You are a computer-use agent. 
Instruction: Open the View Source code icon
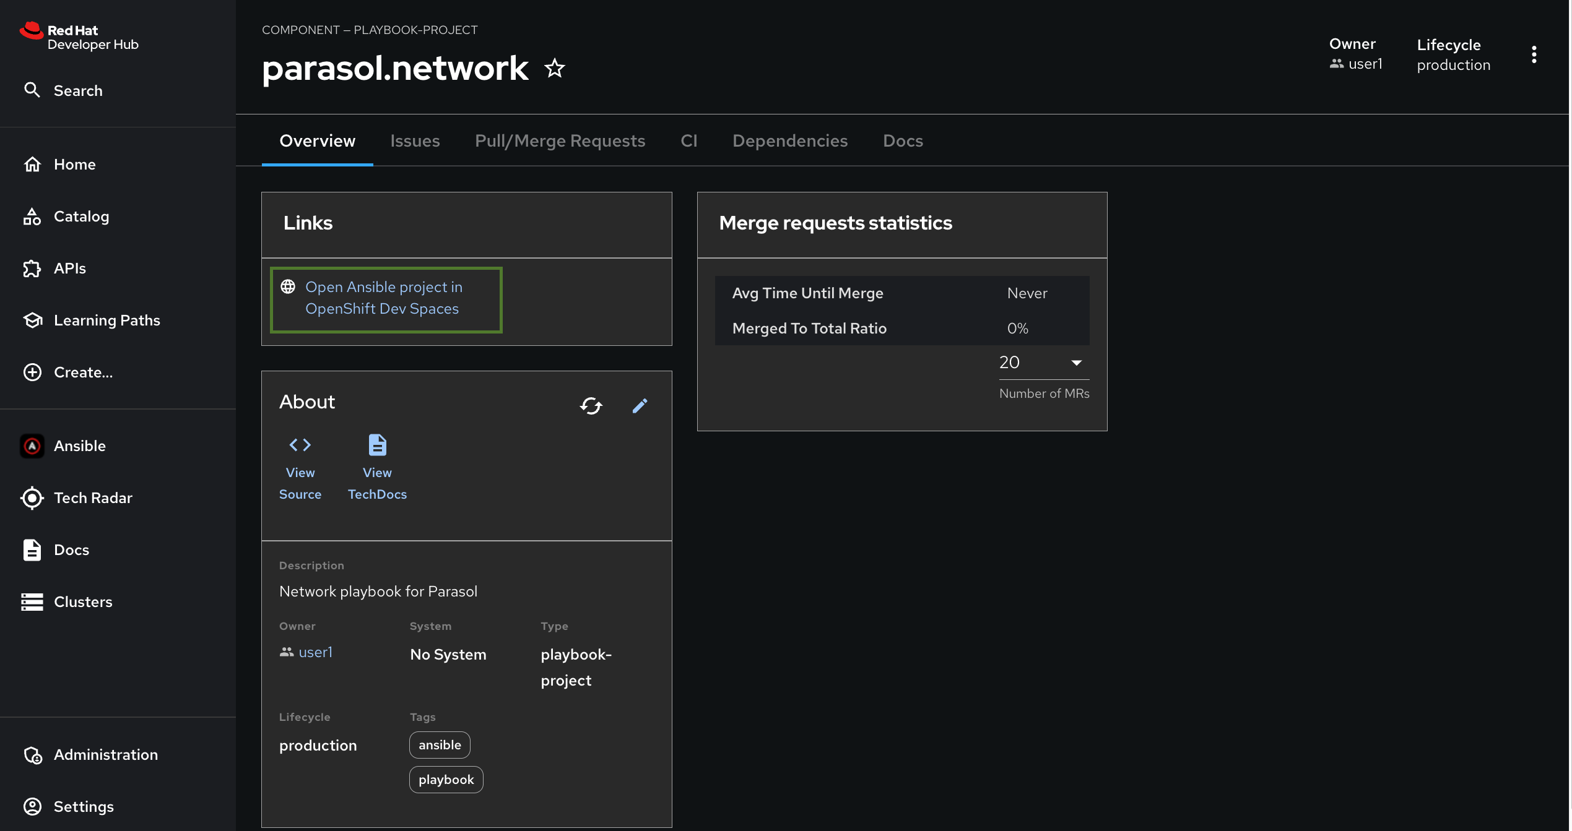pos(300,446)
